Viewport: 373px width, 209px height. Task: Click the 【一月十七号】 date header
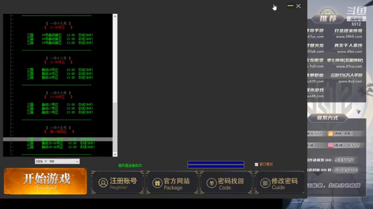58,93
